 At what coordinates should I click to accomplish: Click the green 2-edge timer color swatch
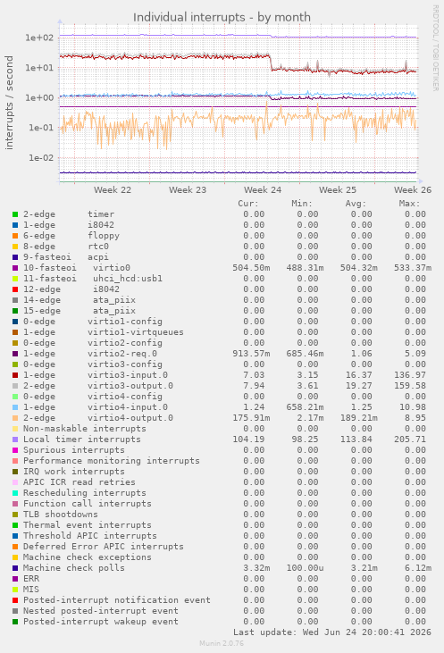(x=15, y=214)
